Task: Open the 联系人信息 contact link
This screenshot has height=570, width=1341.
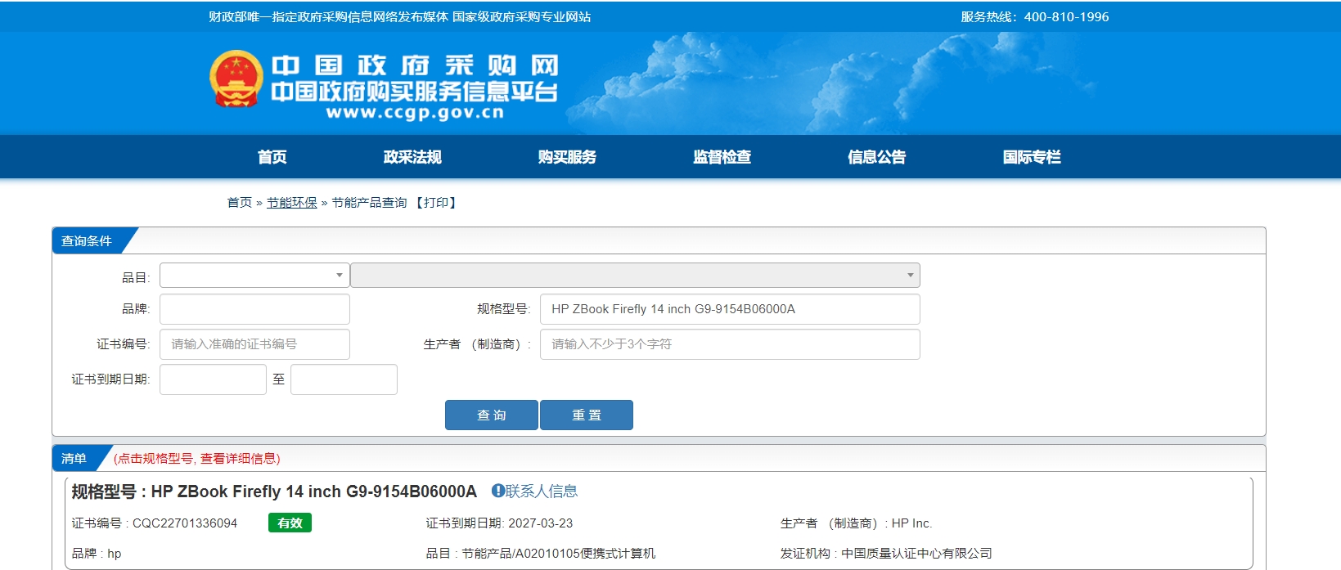Action: click(x=542, y=491)
